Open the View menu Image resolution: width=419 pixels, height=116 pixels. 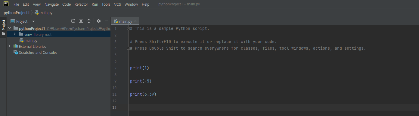coord(36,4)
